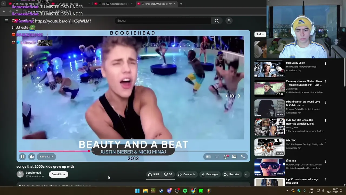Open Top 200 Iconic Hip-Hop/Rap Samples video

pyautogui.click(x=269, y=127)
